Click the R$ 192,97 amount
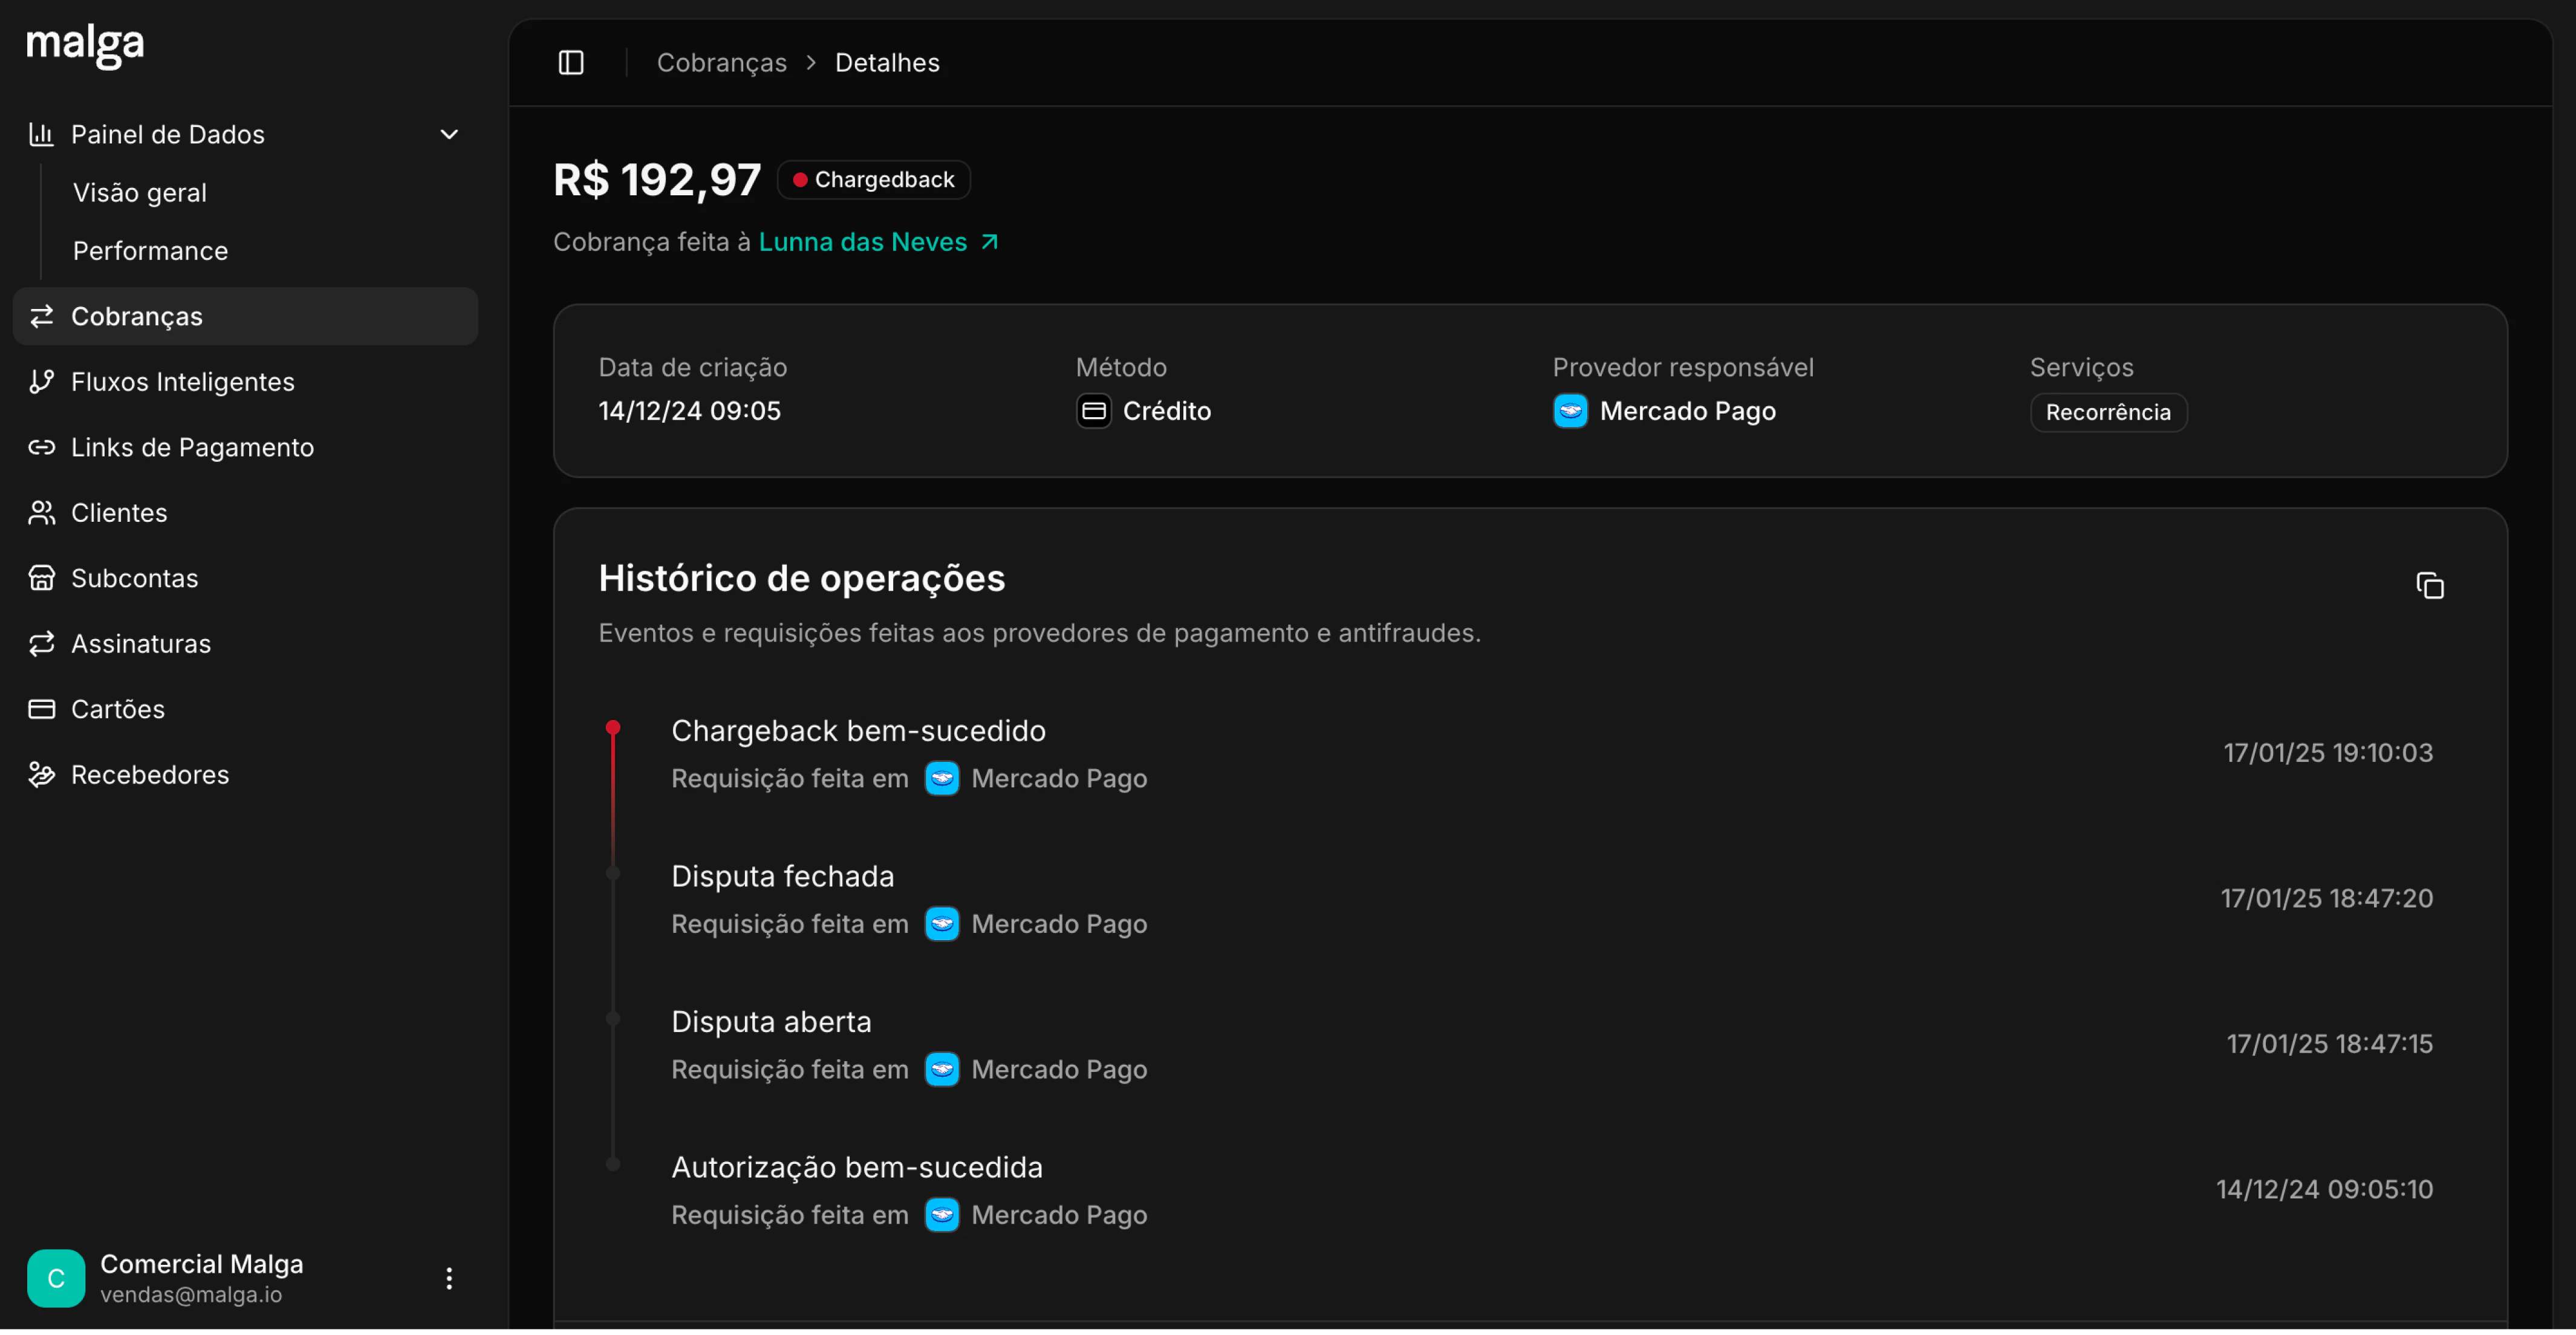 [x=657, y=181]
